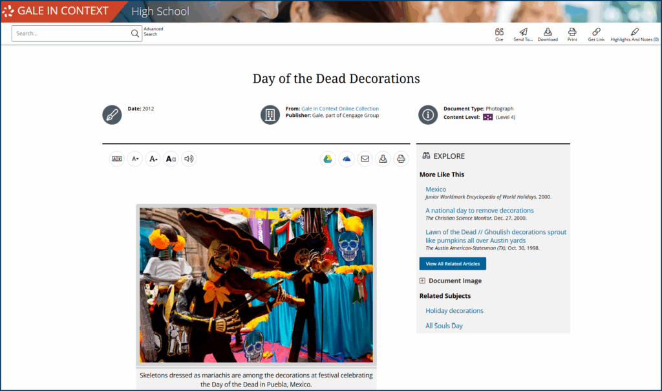Increase the font size
Screen dimensions: 662x391
click(153, 159)
